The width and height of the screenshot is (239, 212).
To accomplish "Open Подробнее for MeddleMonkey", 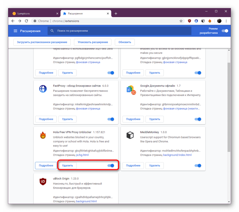I will click(x=133, y=165).
